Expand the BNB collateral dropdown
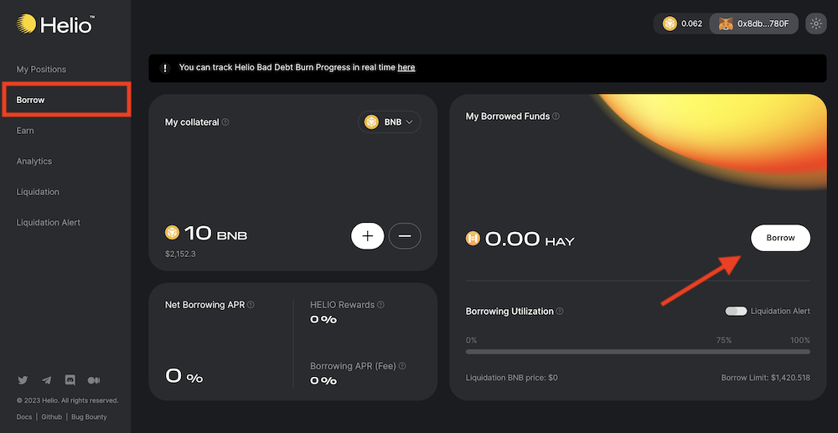Image resolution: width=838 pixels, height=433 pixels. click(390, 122)
